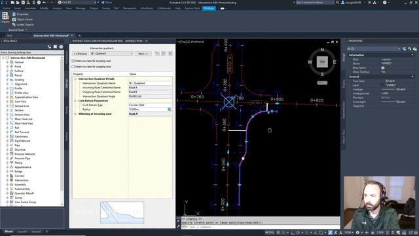
Task: Enable Widen turn lane for outgoing road
Action: pos(73,67)
